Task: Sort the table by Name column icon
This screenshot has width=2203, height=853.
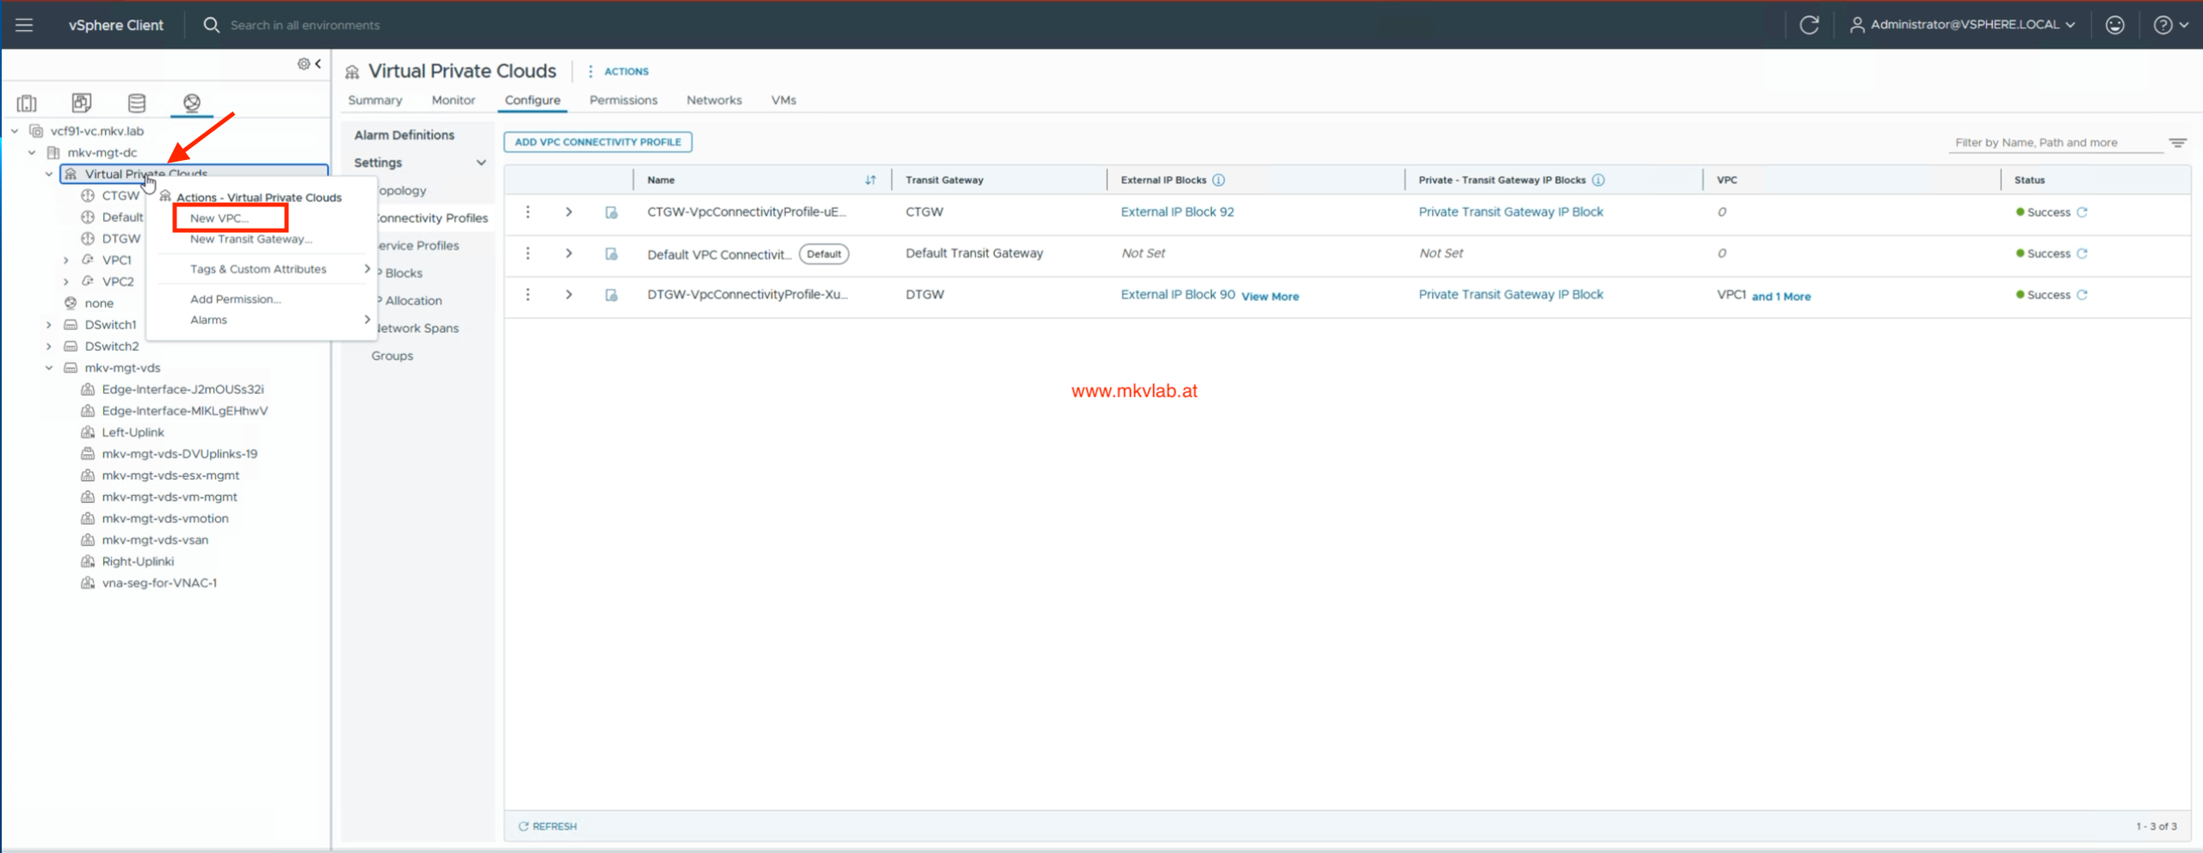Action: coord(871,180)
